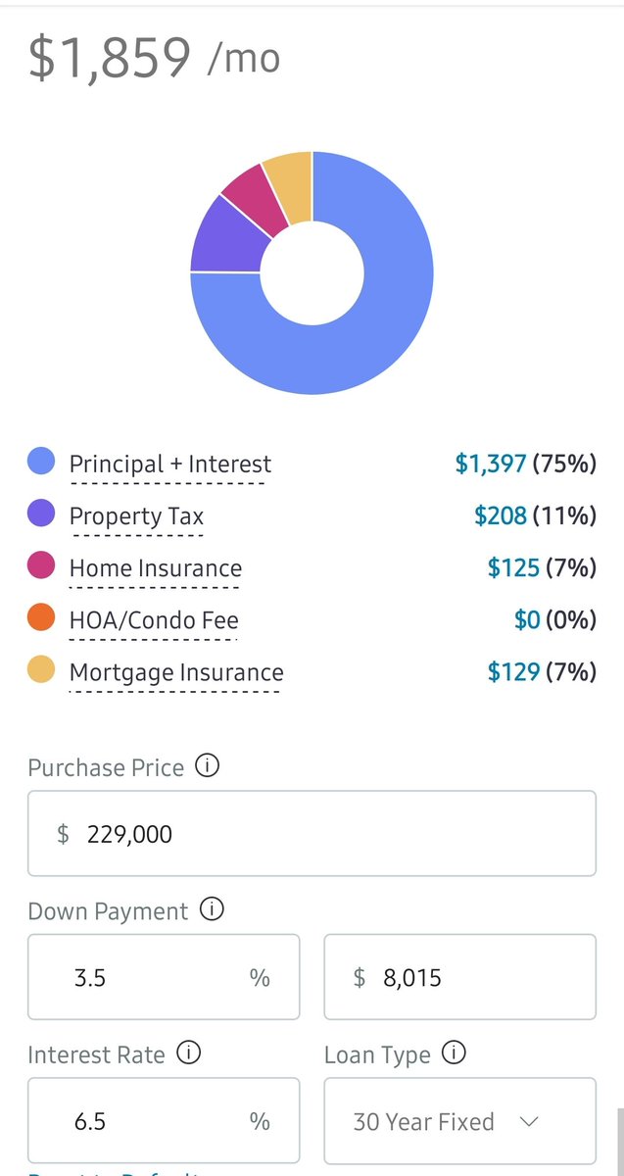Click the Loan Type info icon
The image size is (624, 1176).
(x=454, y=1053)
